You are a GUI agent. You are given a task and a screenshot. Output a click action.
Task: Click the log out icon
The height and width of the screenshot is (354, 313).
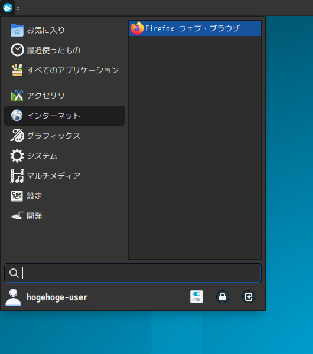249,297
